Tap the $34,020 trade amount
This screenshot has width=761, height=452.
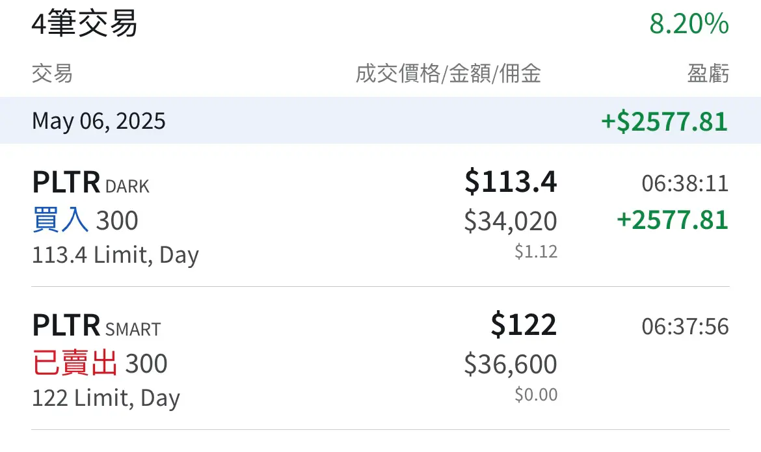[511, 221]
